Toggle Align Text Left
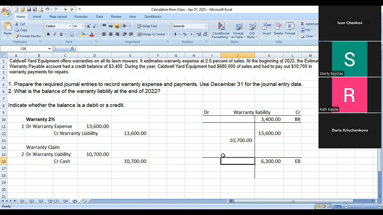 point(104,34)
